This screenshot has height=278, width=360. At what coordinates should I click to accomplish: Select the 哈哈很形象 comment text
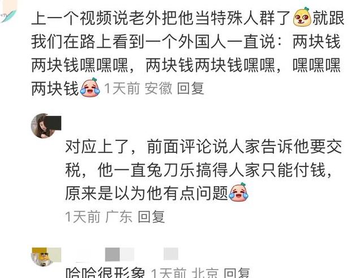click(105, 272)
